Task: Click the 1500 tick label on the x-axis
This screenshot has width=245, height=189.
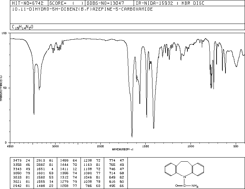Action: [x=146, y=146]
